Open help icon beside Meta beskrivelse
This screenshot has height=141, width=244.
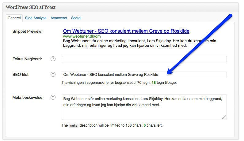coord(53,97)
